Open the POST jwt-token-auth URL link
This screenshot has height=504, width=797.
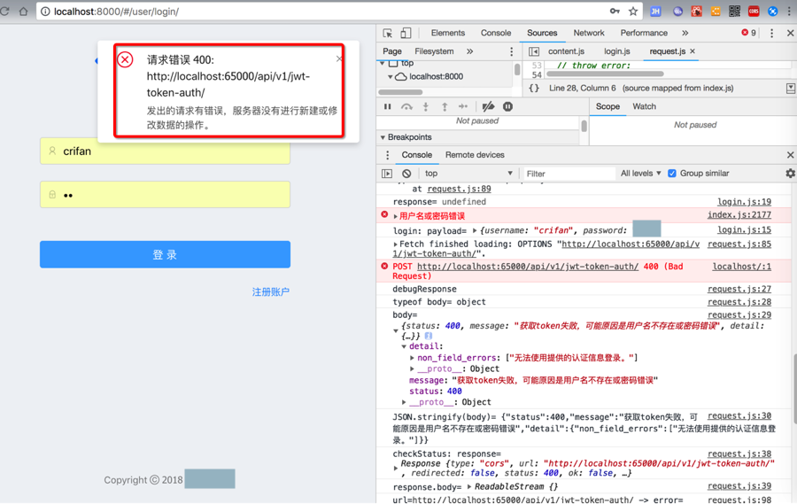click(x=528, y=267)
